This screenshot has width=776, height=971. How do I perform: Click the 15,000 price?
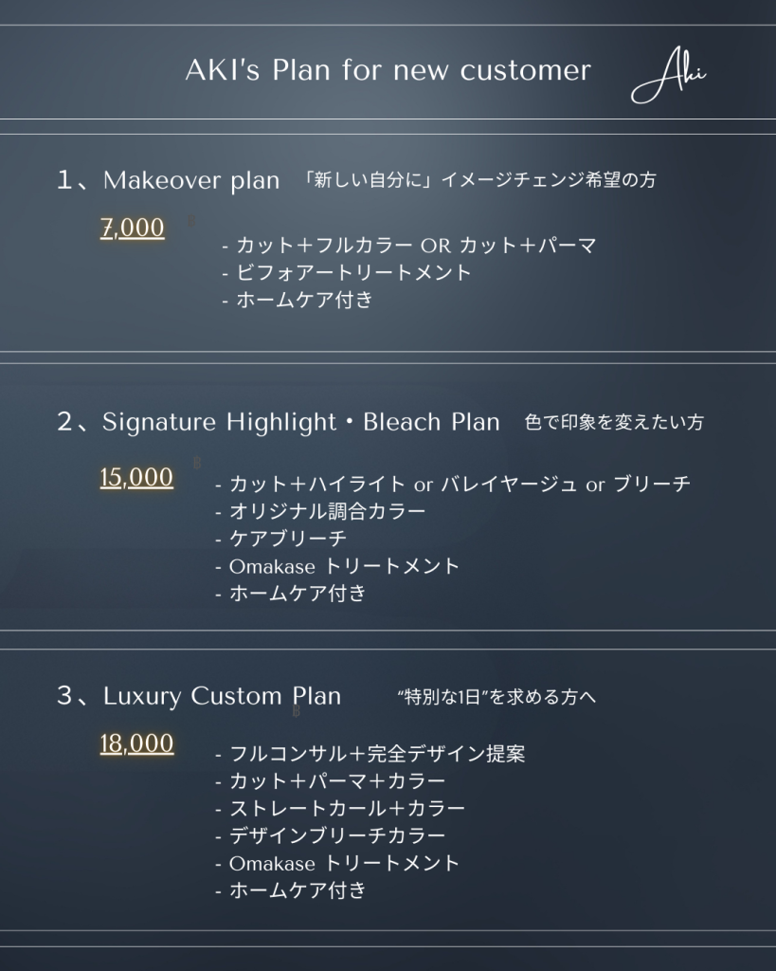tap(136, 478)
